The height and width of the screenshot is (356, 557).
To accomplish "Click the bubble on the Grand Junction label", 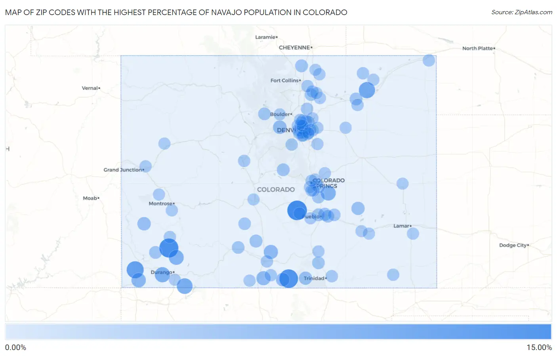I will pos(145,166).
